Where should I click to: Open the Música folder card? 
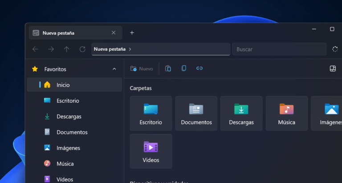point(287,114)
